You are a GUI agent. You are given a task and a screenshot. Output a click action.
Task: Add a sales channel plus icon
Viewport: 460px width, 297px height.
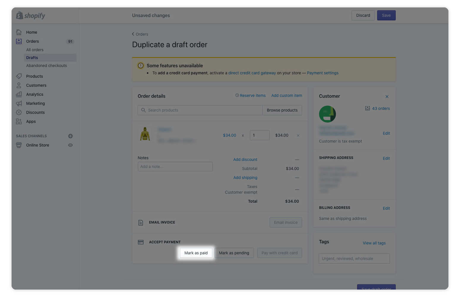(x=70, y=136)
